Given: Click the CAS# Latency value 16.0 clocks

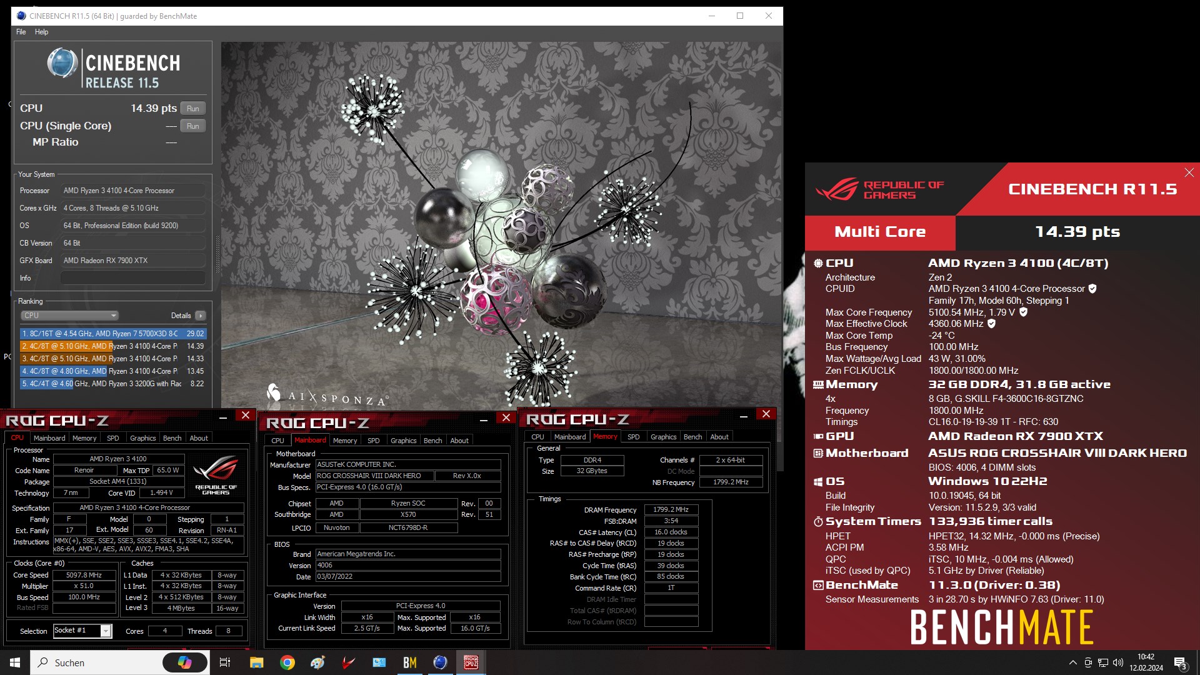Looking at the screenshot, I should click(x=671, y=532).
